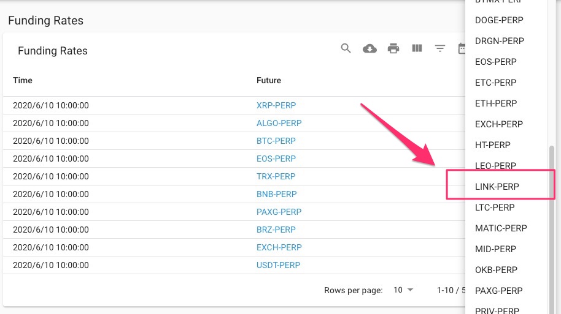Viewport: 561px width, 314px height.
Task: Open the XRP-PERP future link
Action: click(276, 105)
